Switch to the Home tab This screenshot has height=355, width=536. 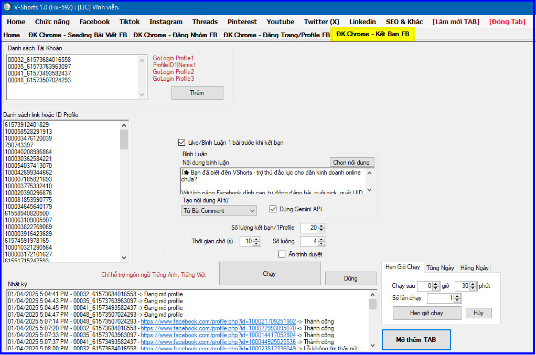pyautogui.click(x=12, y=35)
